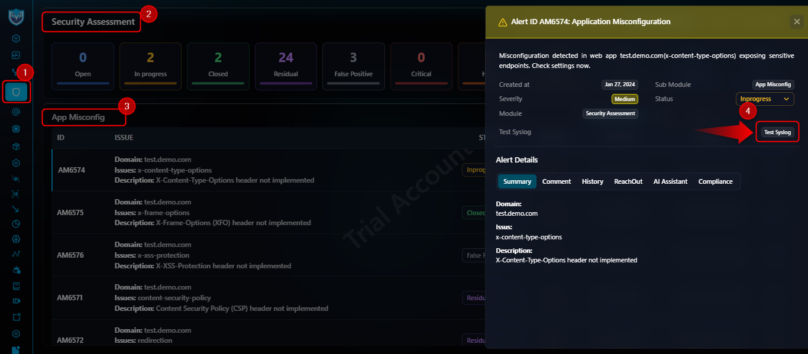Click the ID column header
Screen dimensions: 808x354
tap(61, 138)
